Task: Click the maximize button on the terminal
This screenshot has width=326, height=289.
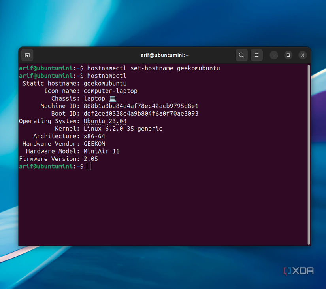Action: (288, 55)
